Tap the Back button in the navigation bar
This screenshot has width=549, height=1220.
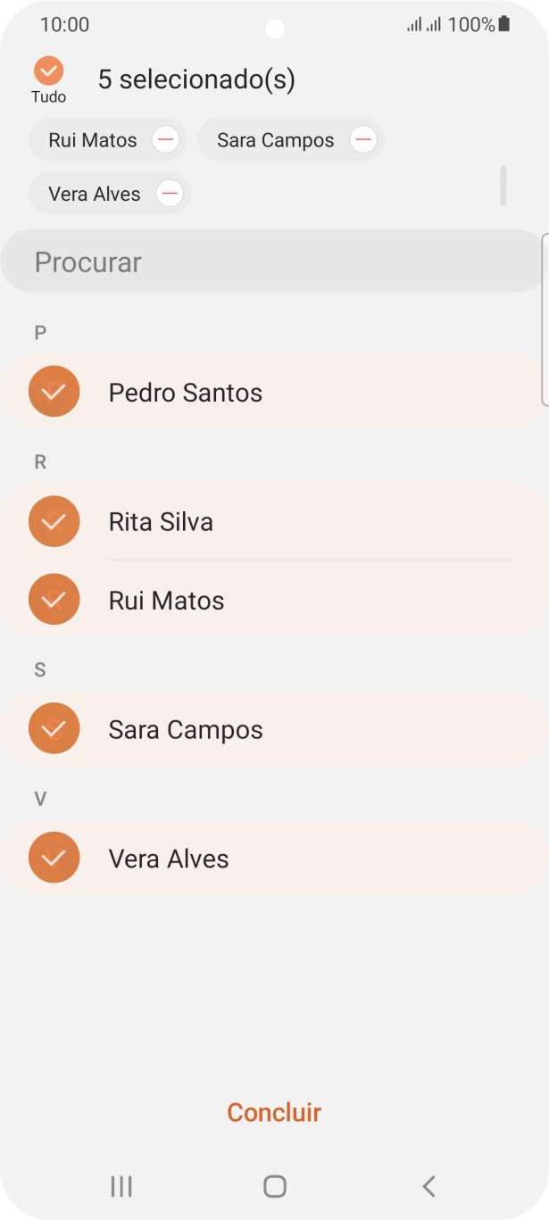428,1186
